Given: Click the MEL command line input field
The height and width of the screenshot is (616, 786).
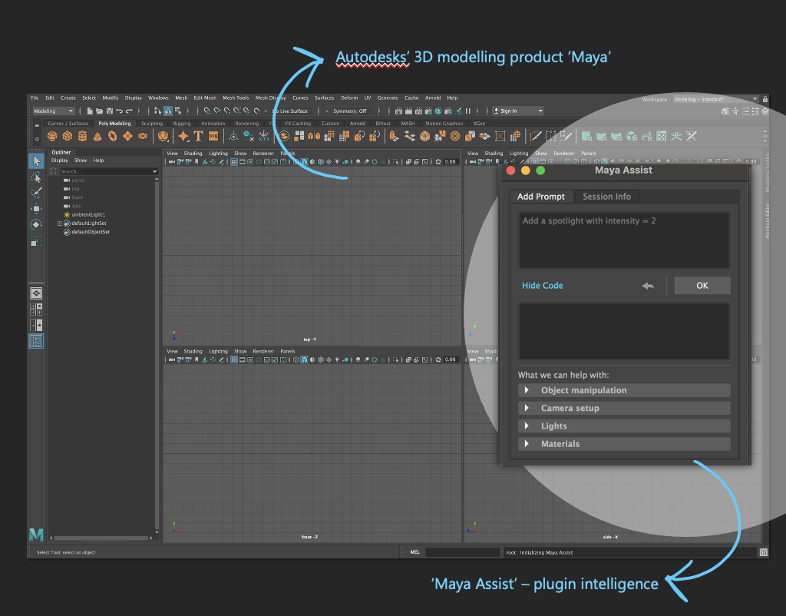Looking at the screenshot, I should point(462,552).
